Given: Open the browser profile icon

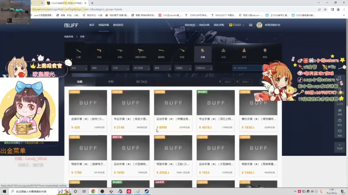Looking at the screenshot, I should (338, 9).
